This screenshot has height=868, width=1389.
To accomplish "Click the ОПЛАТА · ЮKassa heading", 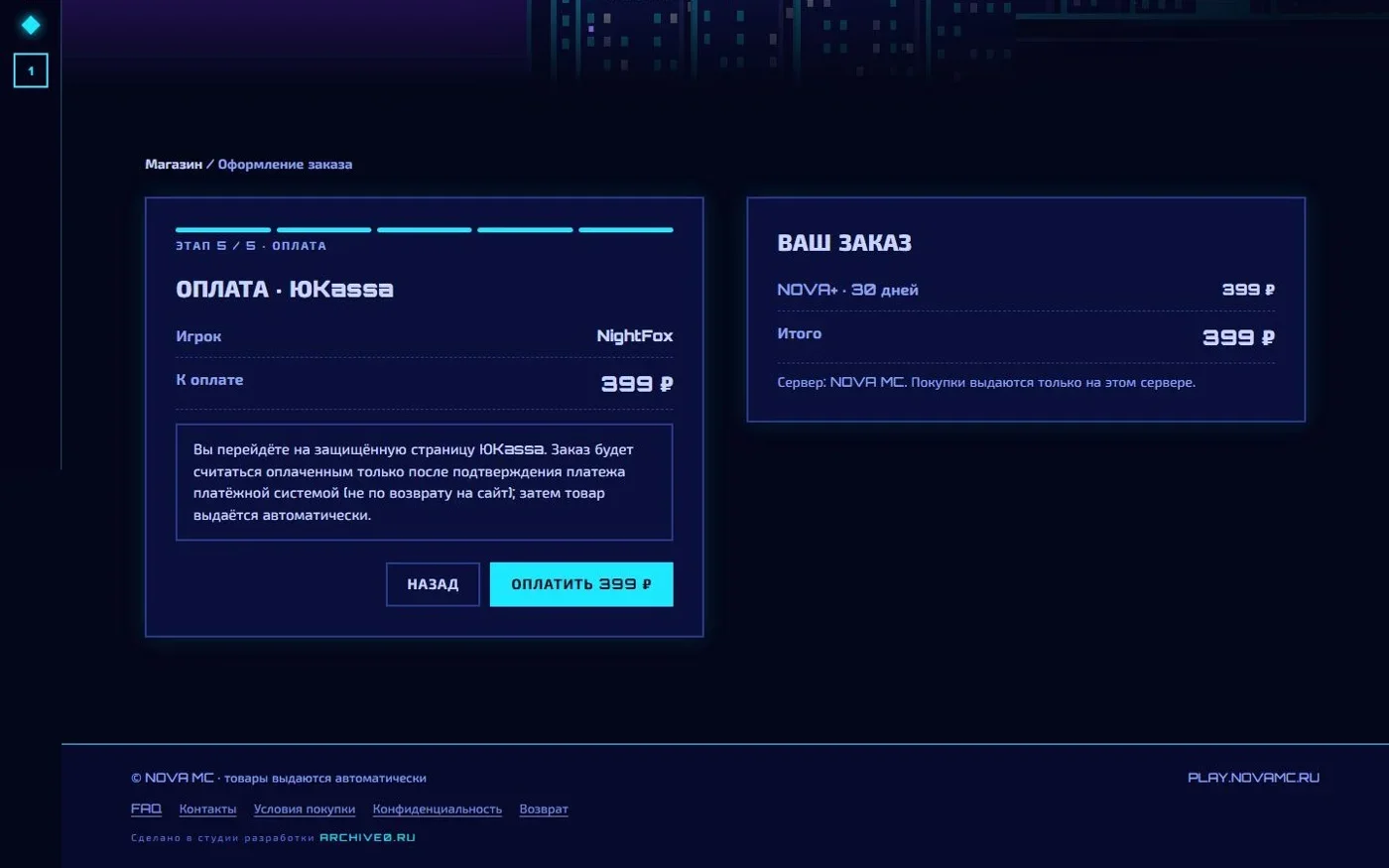I will tap(285, 290).
